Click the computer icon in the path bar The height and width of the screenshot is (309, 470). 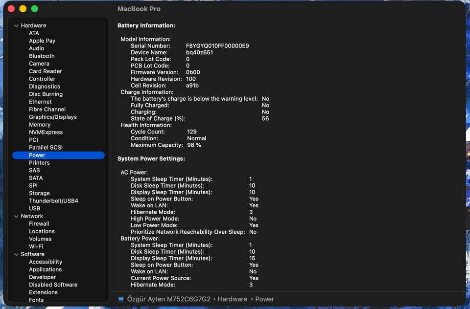[121, 299]
